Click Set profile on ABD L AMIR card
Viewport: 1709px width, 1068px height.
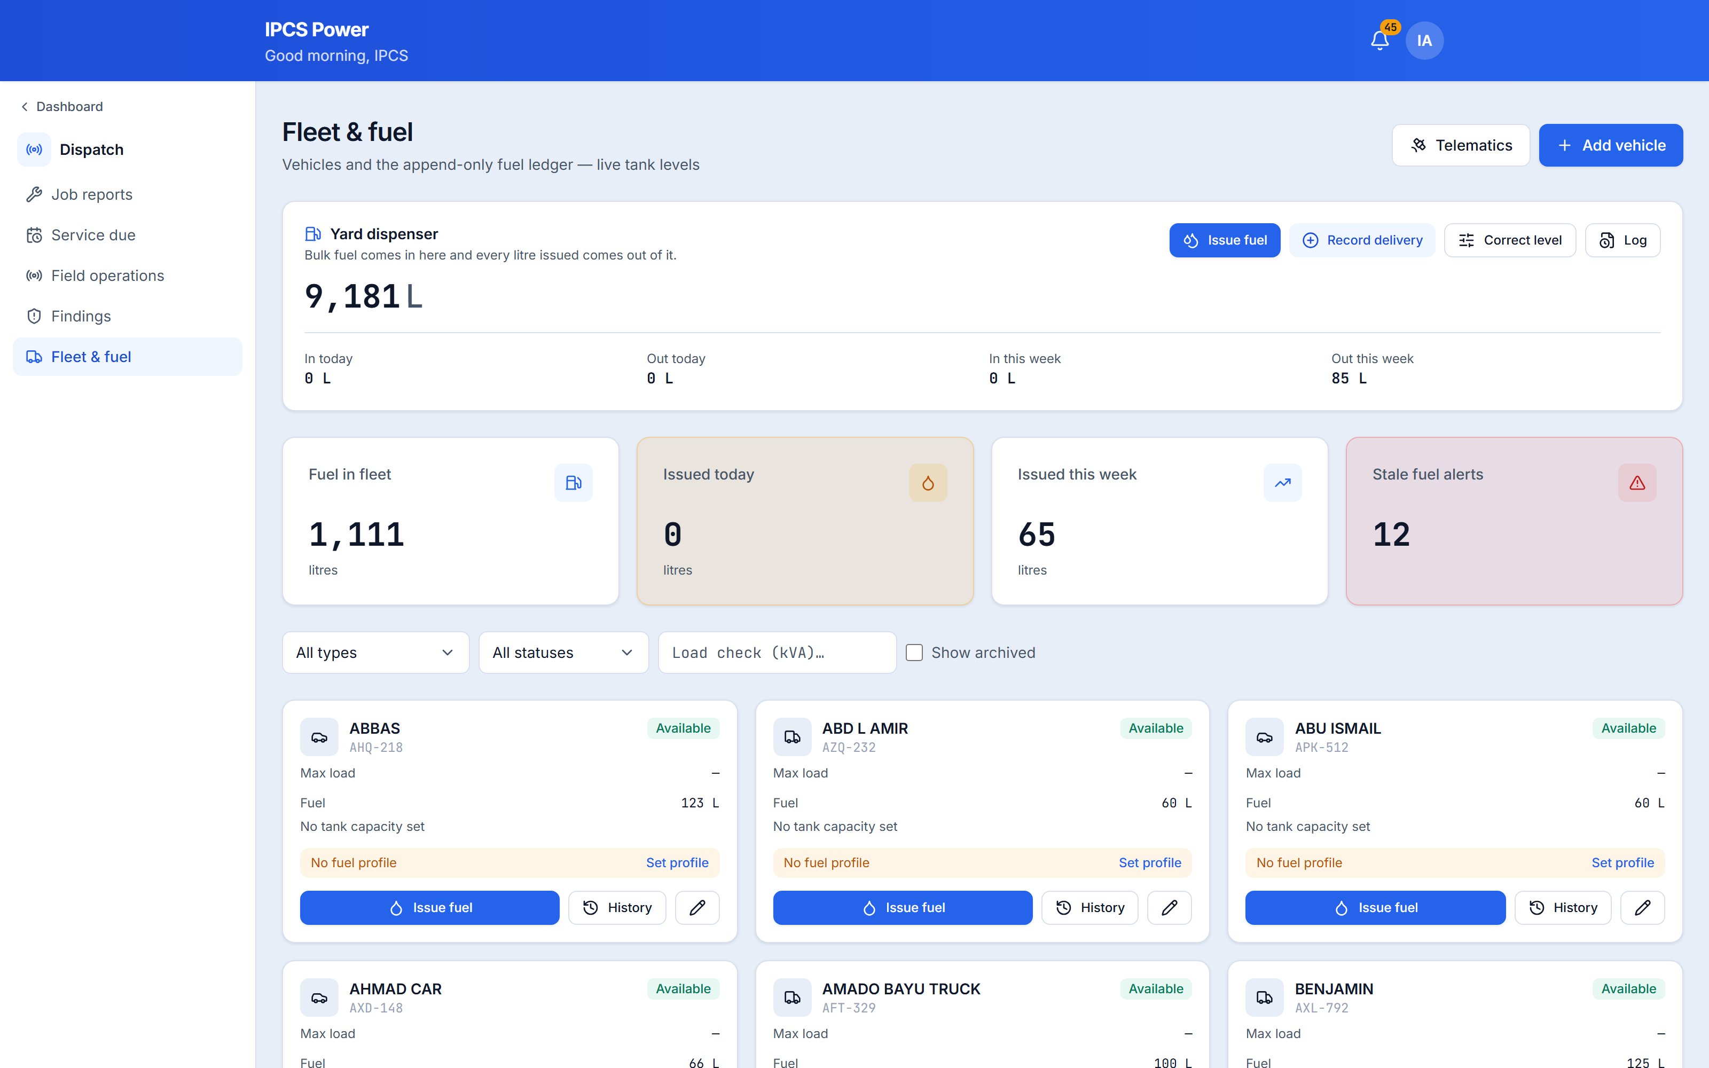tap(1149, 862)
